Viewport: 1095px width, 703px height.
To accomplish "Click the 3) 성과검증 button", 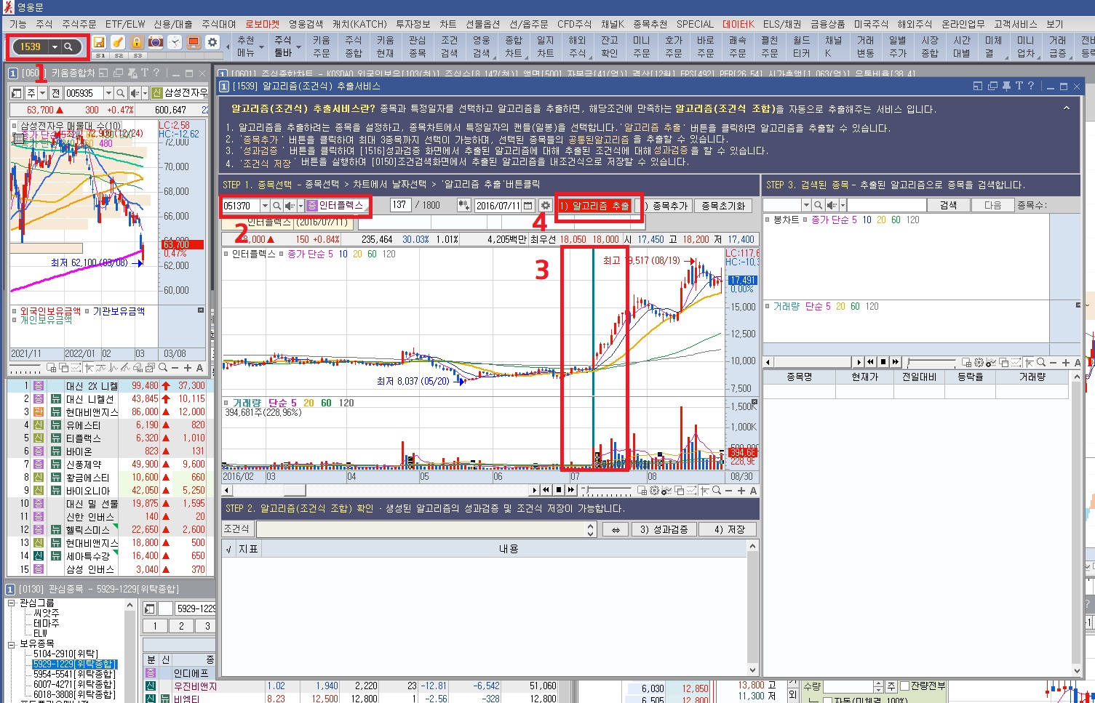I will (x=664, y=529).
